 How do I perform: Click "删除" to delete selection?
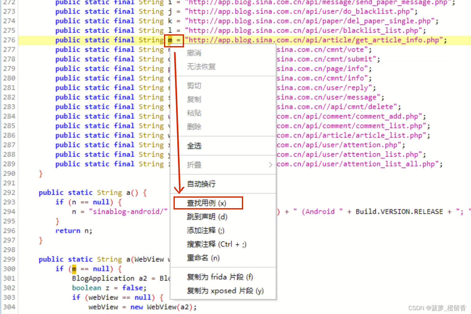(x=194, y=126)
